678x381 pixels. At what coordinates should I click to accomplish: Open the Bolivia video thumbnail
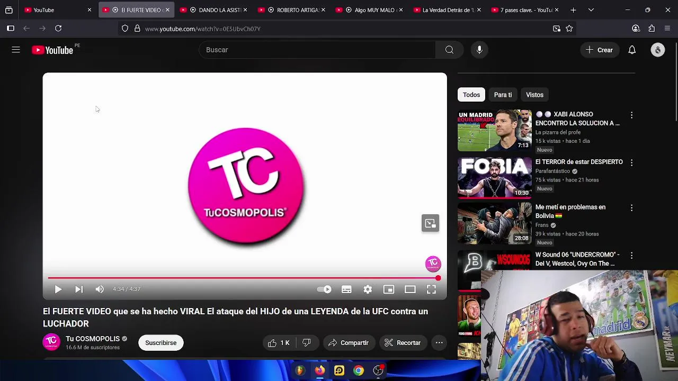click(495, 223)
